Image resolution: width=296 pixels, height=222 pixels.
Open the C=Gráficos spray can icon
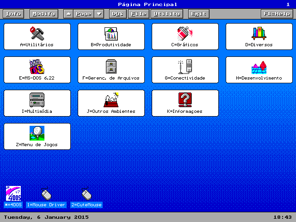pyautogui.click(x=185, y=33)
